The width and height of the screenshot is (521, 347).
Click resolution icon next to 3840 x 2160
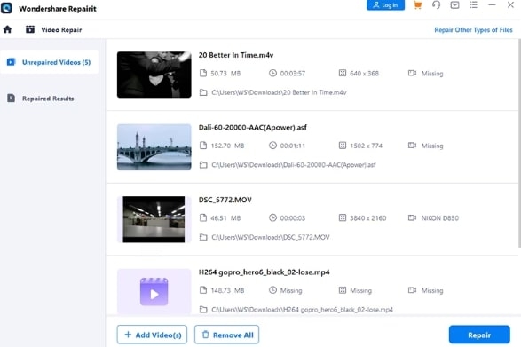343,218
